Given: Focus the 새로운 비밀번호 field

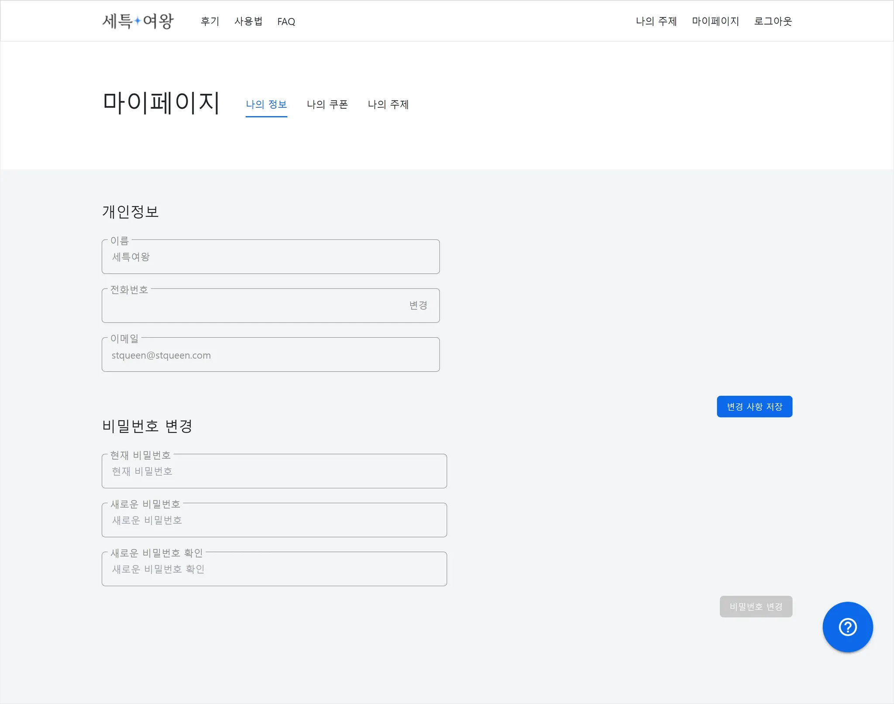Looking at the screenshot, I should click(x=274, y=520).
